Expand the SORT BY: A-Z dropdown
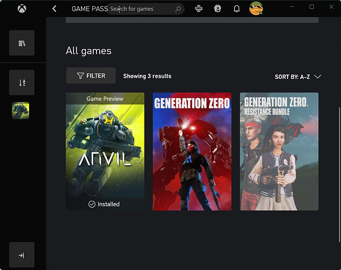 pyautogui.click(x=298, y=77)
